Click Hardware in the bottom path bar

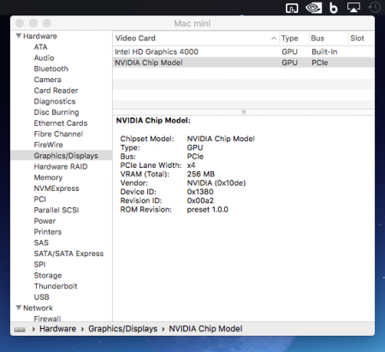click(x=57, y=329)
